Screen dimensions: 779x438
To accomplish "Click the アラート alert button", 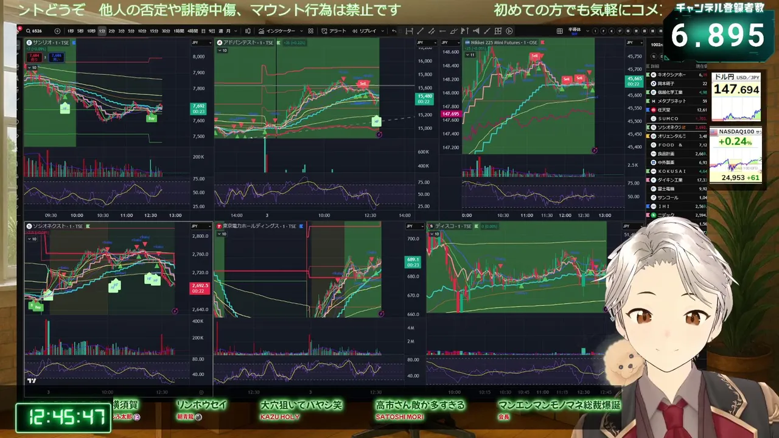I will 334,31.
